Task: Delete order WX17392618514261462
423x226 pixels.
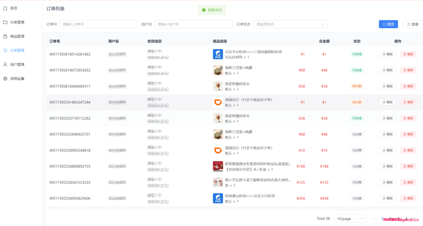Action: point(408,54)
